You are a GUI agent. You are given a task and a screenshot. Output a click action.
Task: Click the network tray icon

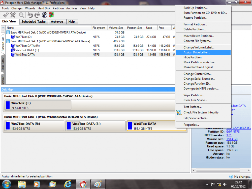pyautogui.click(x=219, y=184)
